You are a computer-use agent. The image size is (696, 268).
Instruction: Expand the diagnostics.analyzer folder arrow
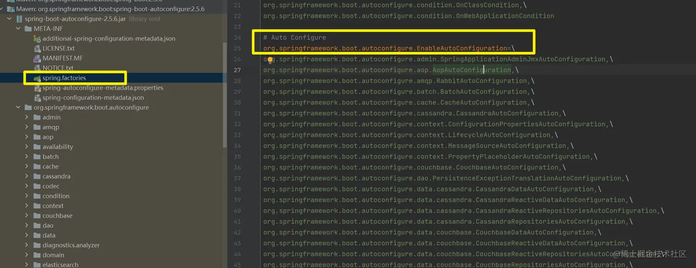(27, 245)
